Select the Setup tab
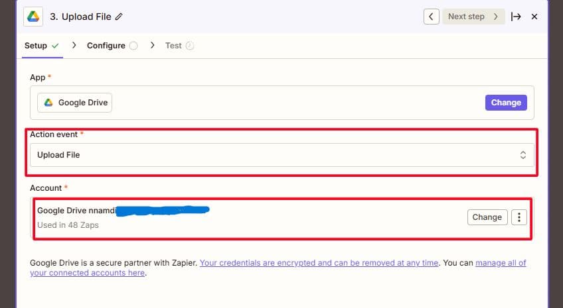The image size is (563, 308). [x=36, y=46]
